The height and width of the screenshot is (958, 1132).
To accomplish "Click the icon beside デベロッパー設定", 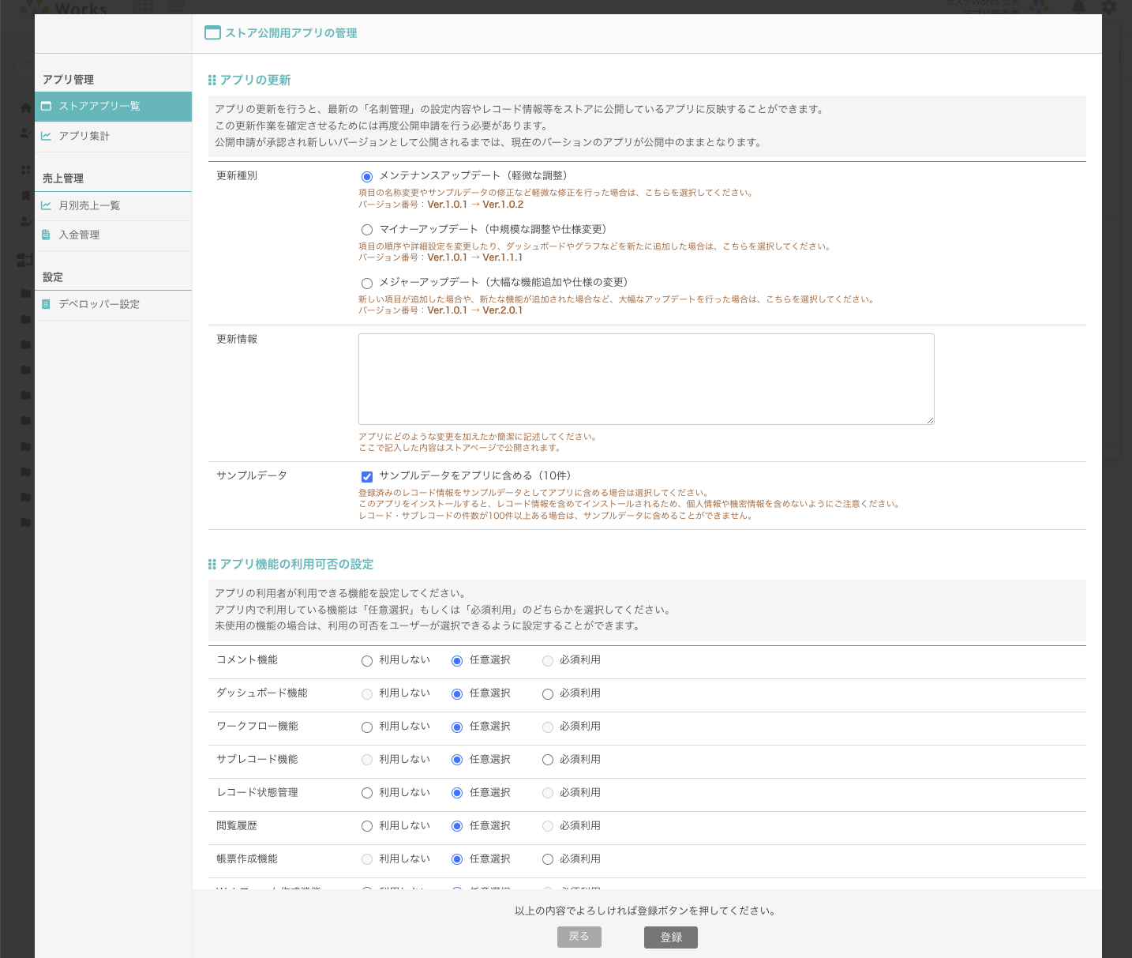I will (47, 304).
